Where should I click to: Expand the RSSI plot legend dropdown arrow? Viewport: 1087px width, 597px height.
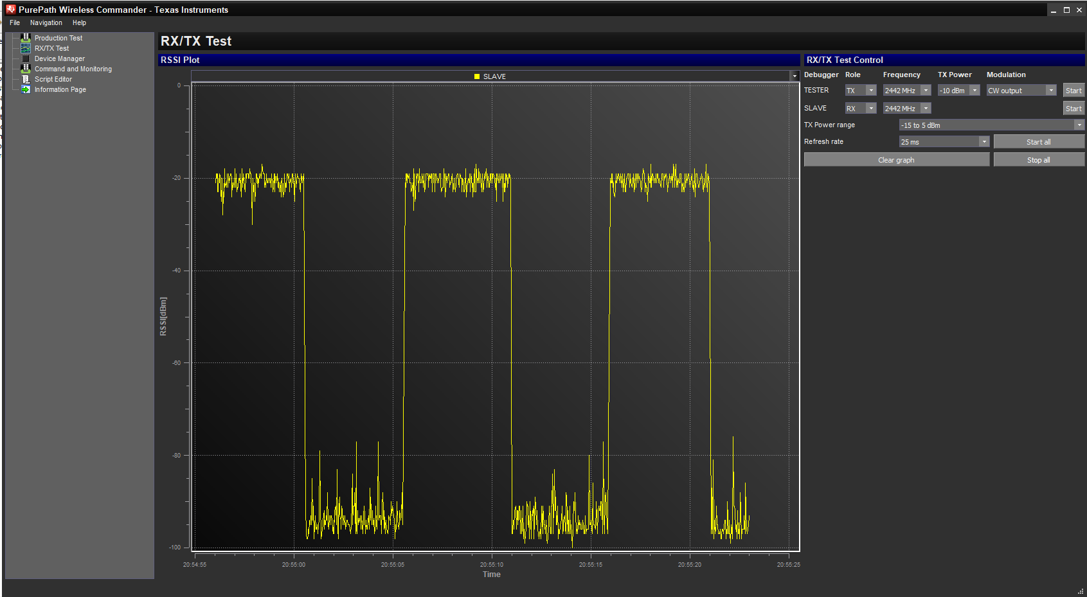click(795, 76)
